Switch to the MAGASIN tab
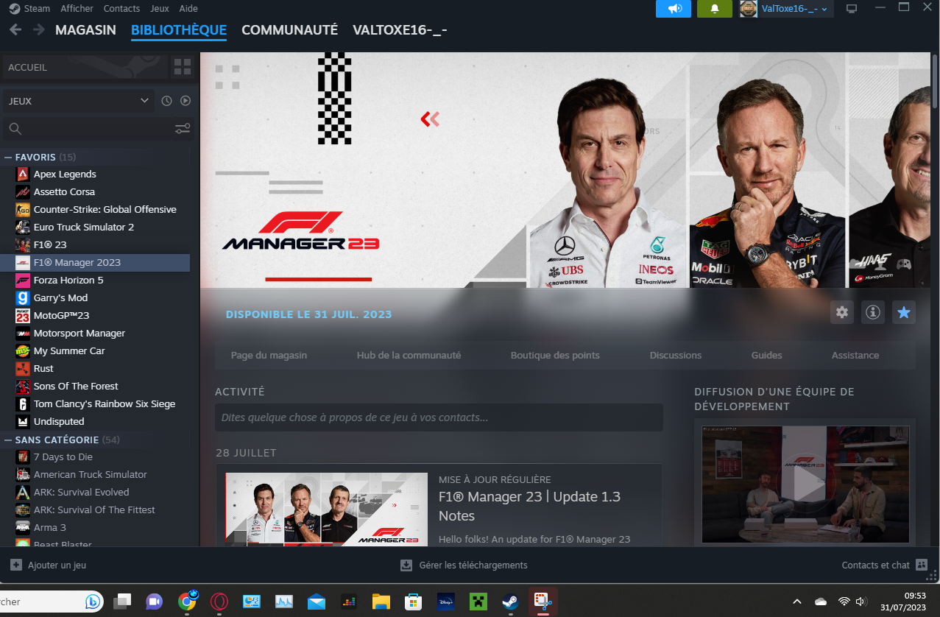 (x=85, y=30)
